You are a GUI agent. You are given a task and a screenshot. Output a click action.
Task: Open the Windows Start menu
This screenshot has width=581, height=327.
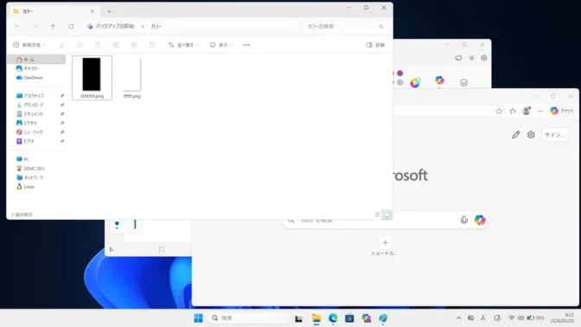coord(198,318)
